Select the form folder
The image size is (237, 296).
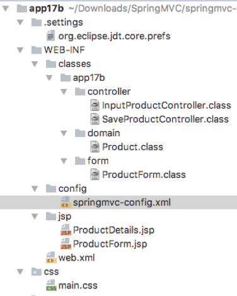pos(92,161)
